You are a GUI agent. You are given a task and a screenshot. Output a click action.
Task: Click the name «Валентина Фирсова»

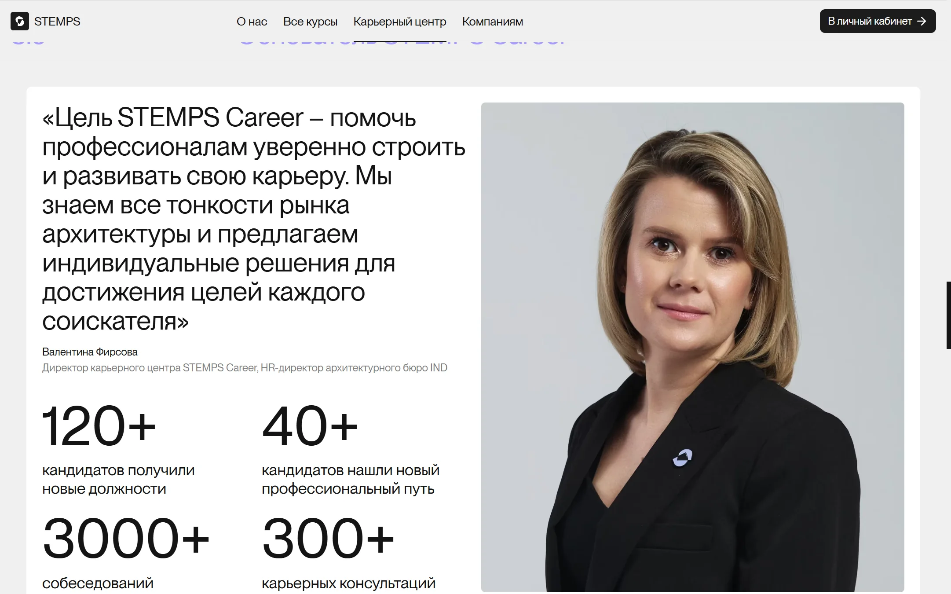90,352
